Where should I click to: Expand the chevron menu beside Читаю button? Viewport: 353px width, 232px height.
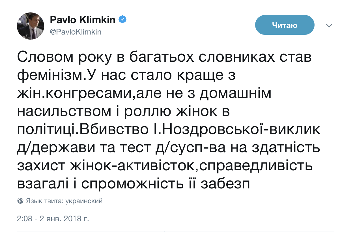click(329, 25)
